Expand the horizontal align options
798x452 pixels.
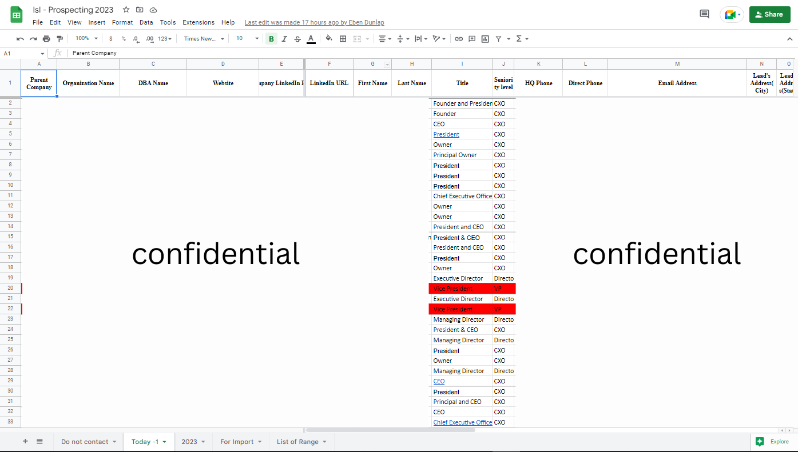385,39
